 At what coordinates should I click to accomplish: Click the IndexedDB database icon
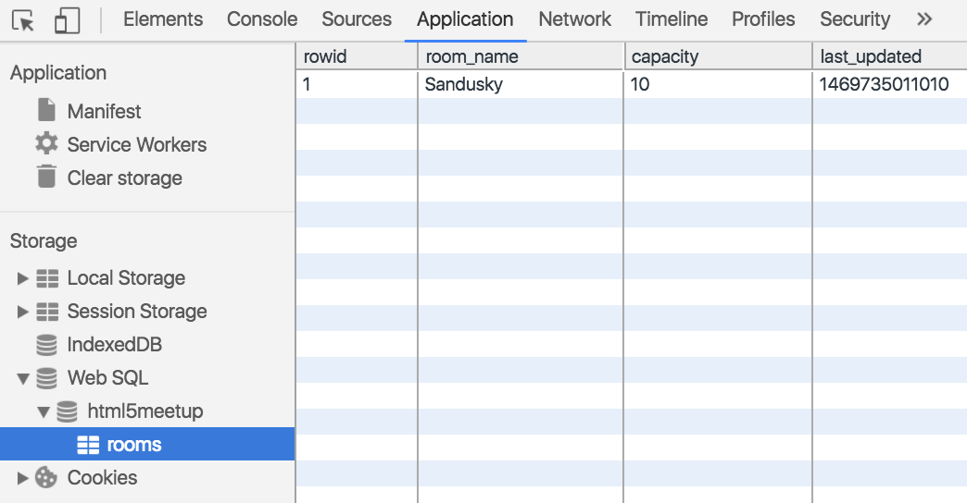tap(46, 345)
